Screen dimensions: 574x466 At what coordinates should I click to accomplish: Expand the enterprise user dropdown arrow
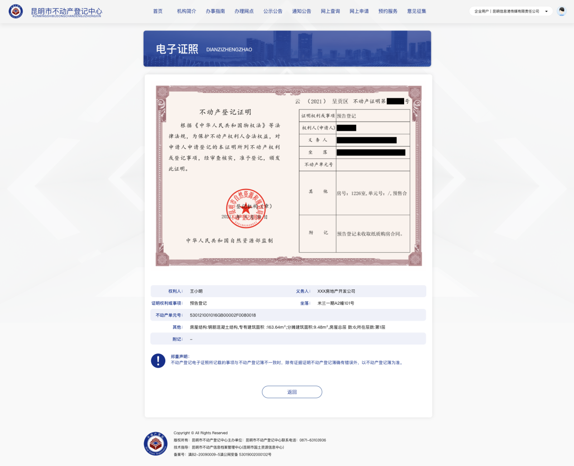tap(546, 11)
